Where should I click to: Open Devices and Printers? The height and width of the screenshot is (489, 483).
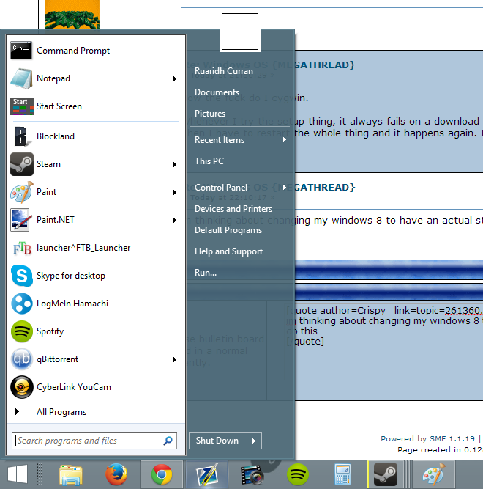click(x=233, y=209)
